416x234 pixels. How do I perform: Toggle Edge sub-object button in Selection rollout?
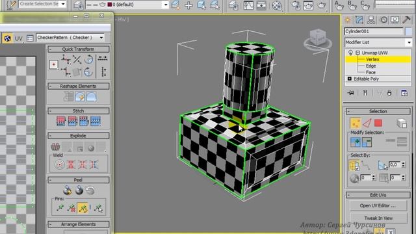coord(367,123)
